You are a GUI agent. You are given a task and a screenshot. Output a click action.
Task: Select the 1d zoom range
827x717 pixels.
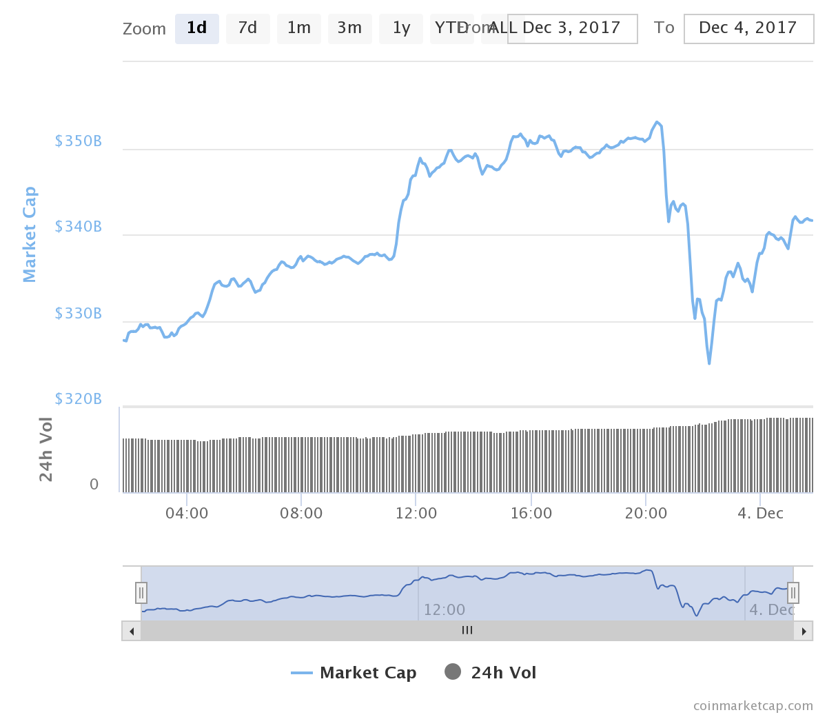(x=197, y=29)
